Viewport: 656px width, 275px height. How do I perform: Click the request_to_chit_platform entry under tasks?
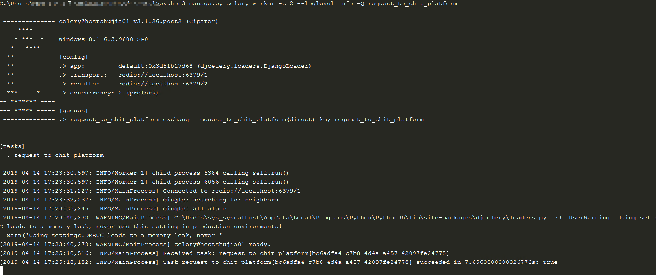(x=59, y=155)
